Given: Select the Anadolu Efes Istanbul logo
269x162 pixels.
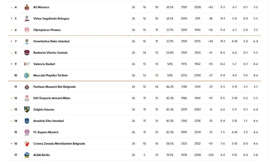Looking at the screenshot, I should (x=27, y=121).
